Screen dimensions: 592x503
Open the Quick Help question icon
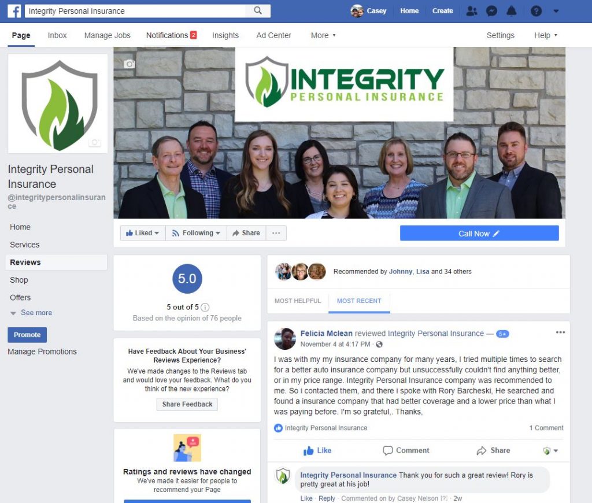coord(536,11)
